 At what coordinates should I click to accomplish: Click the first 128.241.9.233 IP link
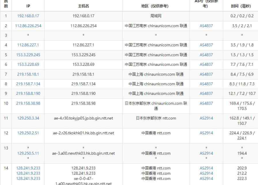click(28, 168)
